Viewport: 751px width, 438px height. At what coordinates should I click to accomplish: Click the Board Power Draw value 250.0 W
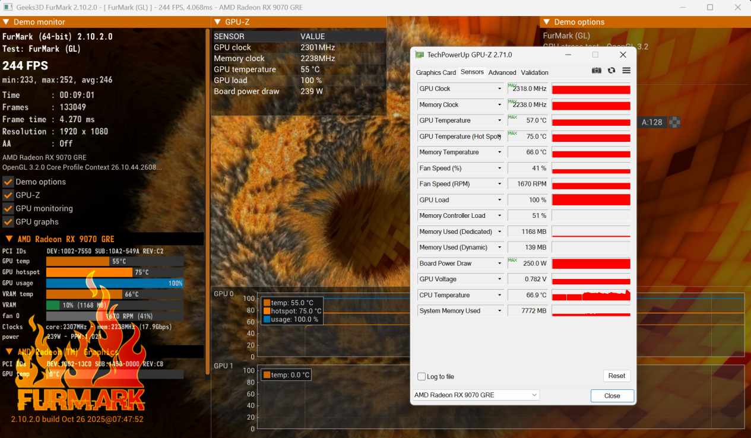528,264
